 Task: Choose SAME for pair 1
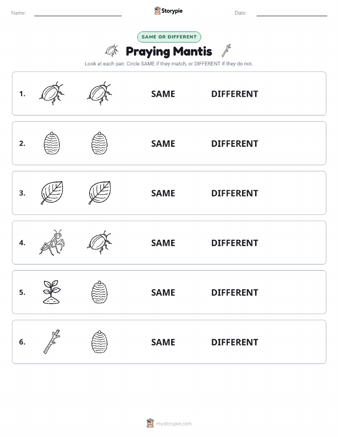coord(163,94)
